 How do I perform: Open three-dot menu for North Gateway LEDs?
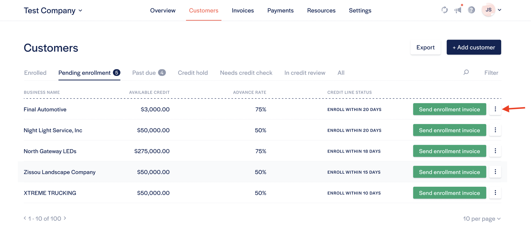(x=495, y=151)
